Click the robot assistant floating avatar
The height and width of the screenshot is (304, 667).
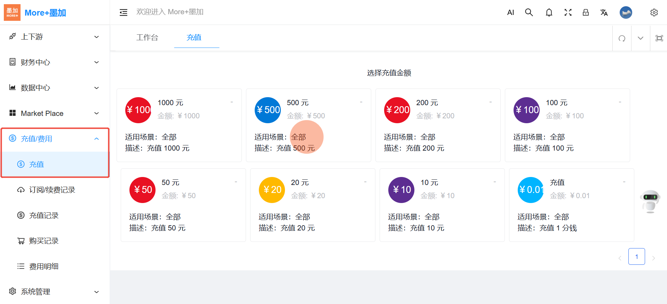(650, 201)
